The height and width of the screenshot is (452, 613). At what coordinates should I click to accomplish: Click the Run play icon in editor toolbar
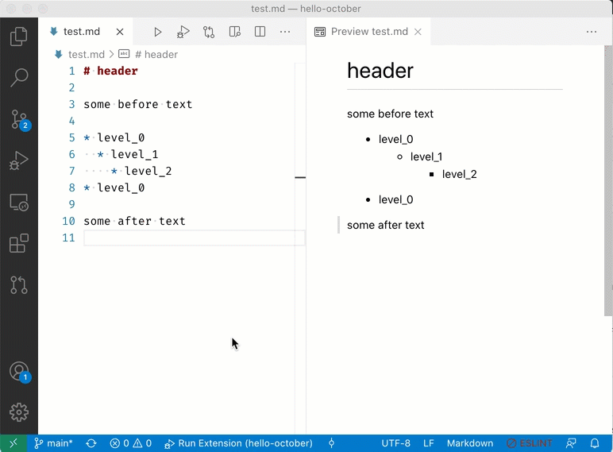pyautogui.click(x=157, y=32)
